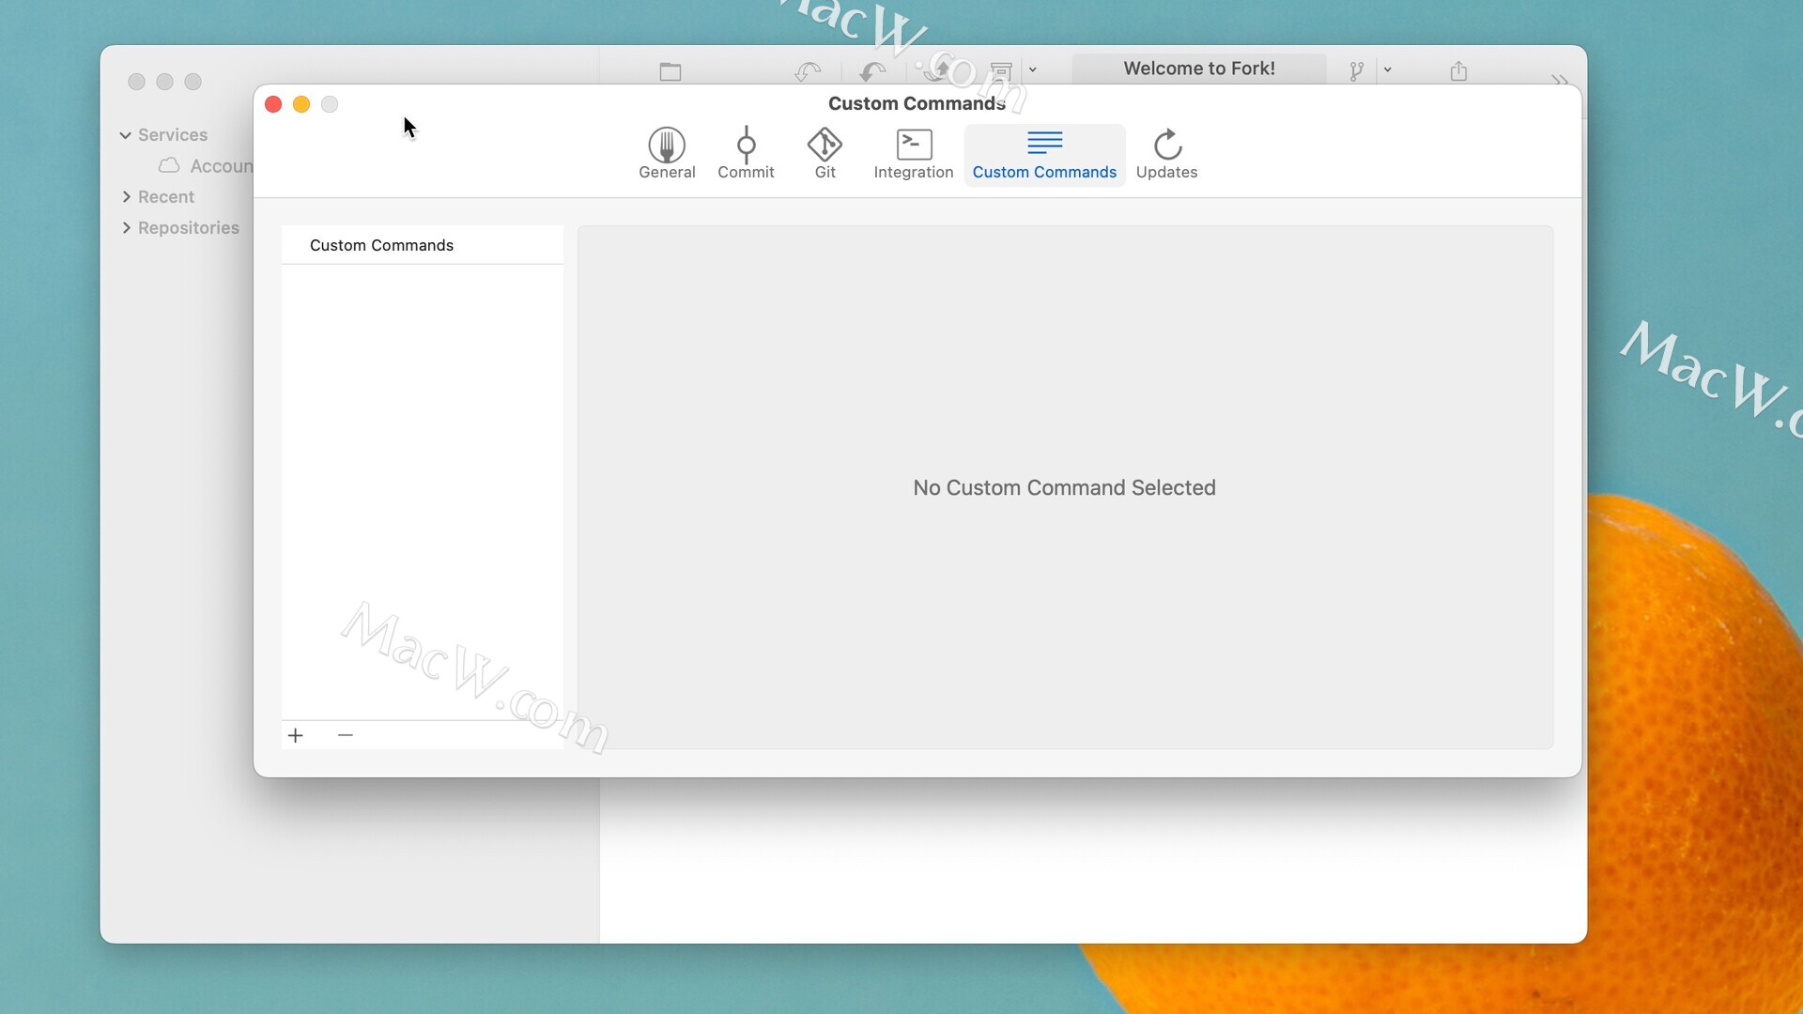Minimize the Custom Commands preferences window
The image size is (1803, 1014).
point(301,104)
